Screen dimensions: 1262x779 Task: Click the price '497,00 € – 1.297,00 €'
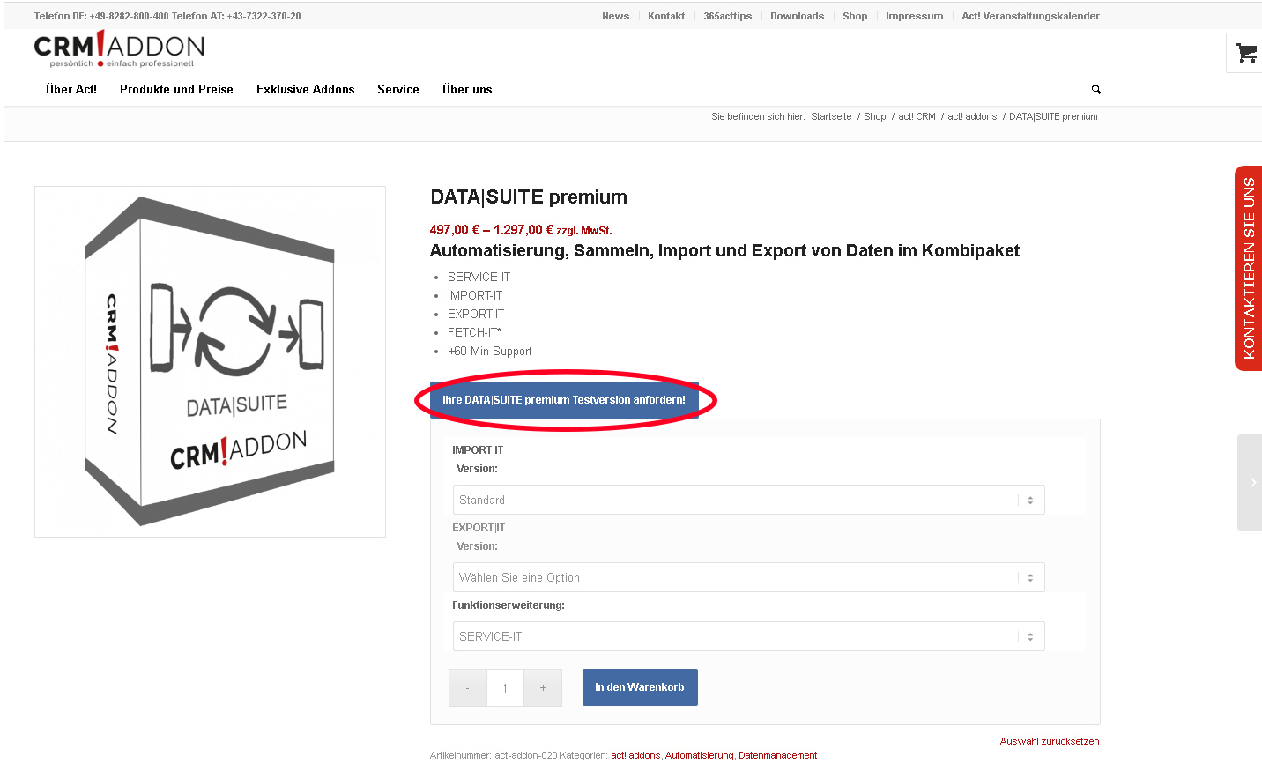[x=492, y=230]
